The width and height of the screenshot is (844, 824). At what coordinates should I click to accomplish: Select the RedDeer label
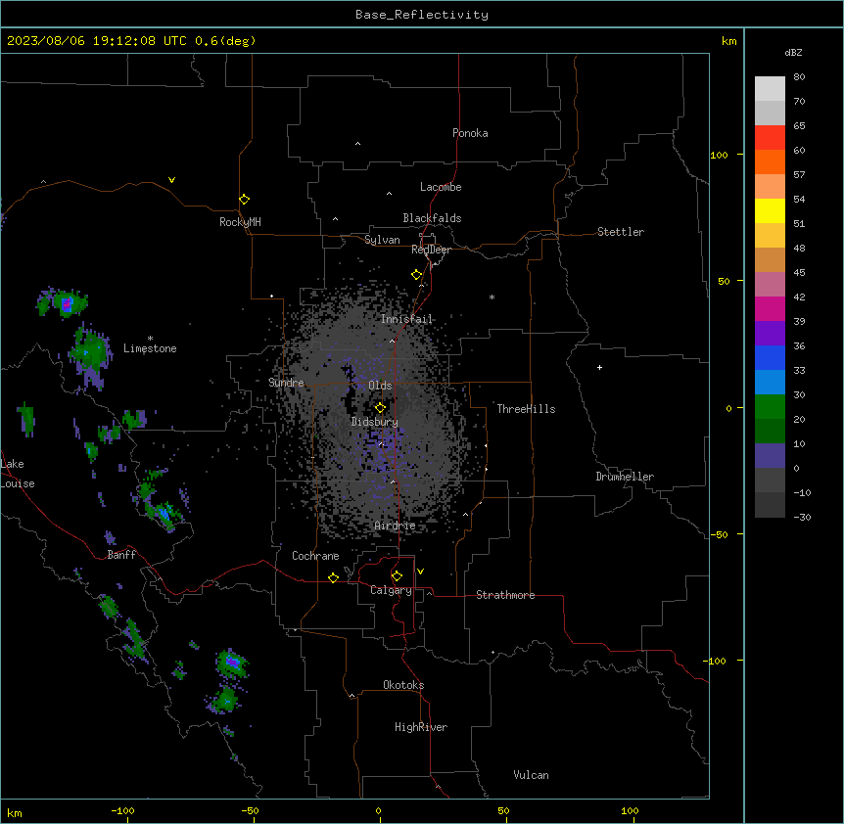pyautogui.click(x=431, y=250)
